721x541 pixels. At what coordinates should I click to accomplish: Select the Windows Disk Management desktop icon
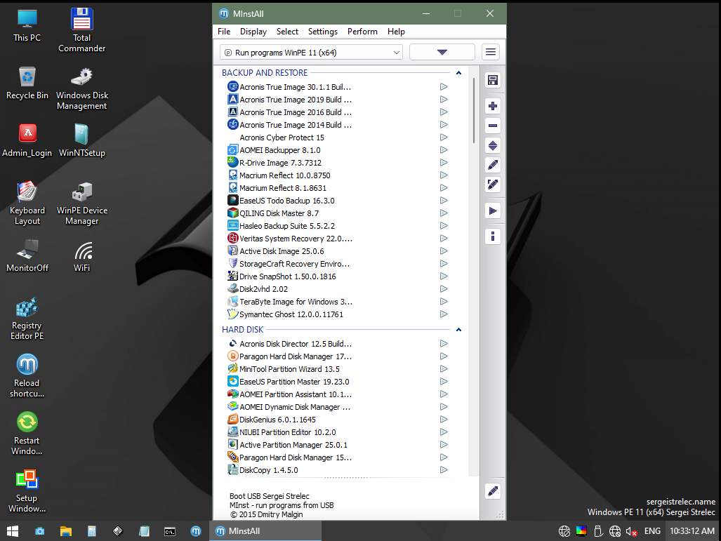(82, 88)
